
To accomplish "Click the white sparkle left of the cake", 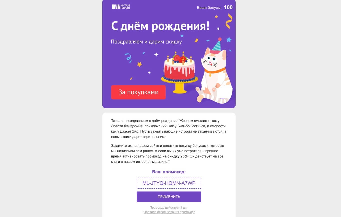I will [156, 54].
